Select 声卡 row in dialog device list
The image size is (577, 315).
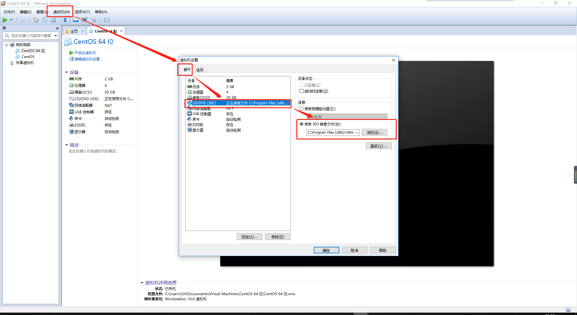[238, 119]
